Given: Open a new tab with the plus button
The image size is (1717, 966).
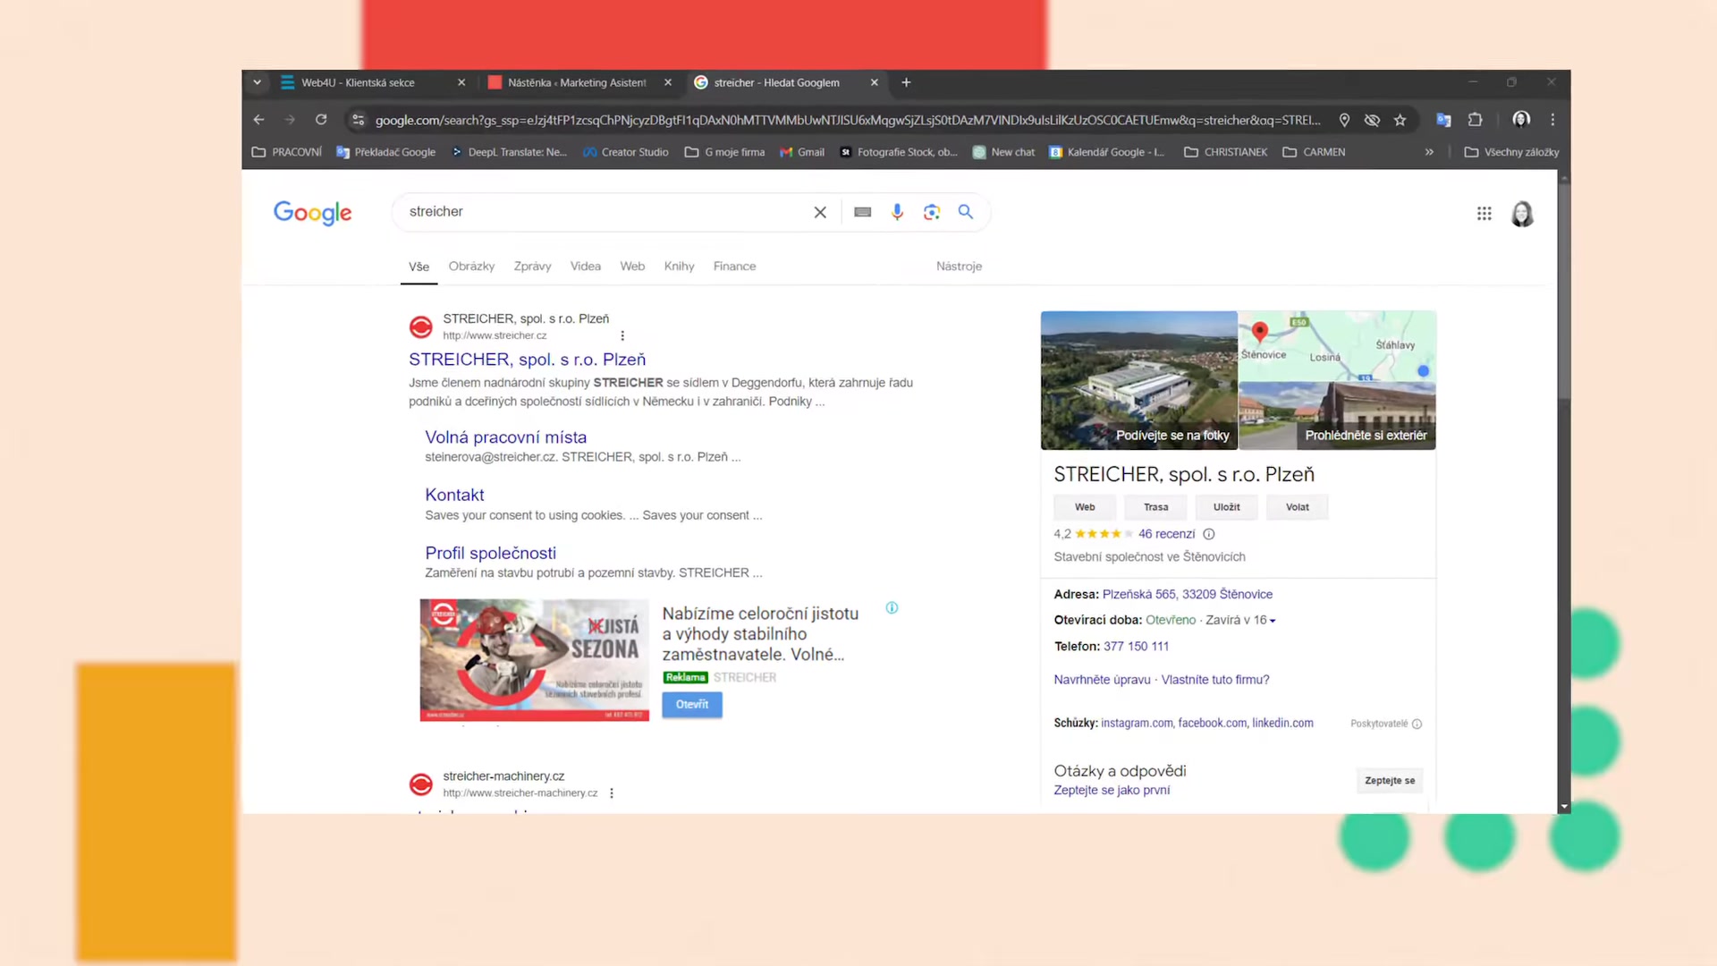Looking at the screenshot, I should 906,82.
